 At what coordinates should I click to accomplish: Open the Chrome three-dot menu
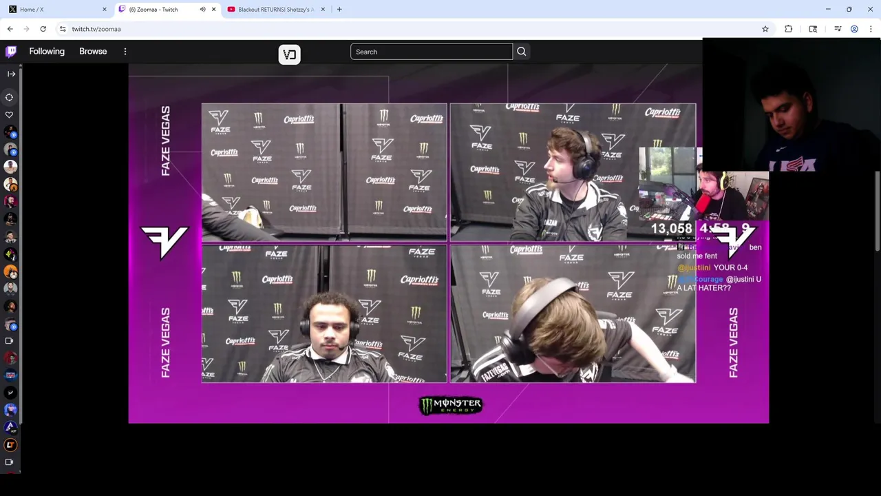[x=871, y=29]
